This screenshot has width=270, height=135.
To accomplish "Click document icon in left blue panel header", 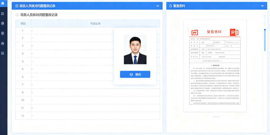I will (x=17, y=6).
